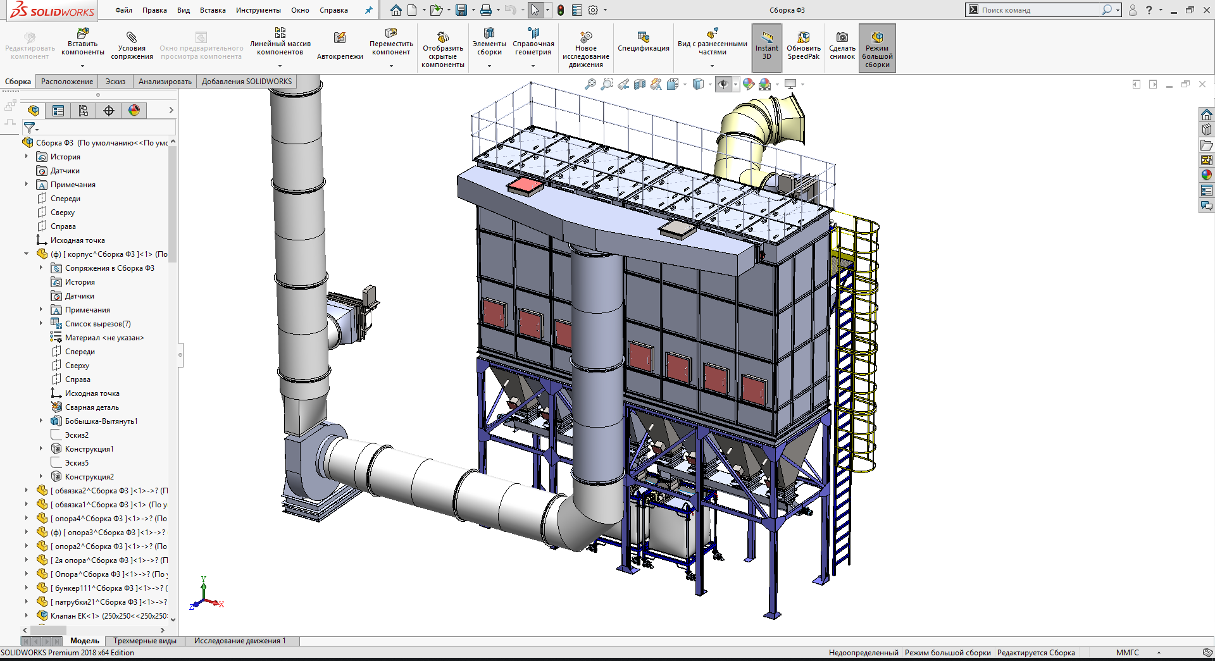Click the Bill of Materials (Спецификация) icon
1215x661 pixels.
643,37
